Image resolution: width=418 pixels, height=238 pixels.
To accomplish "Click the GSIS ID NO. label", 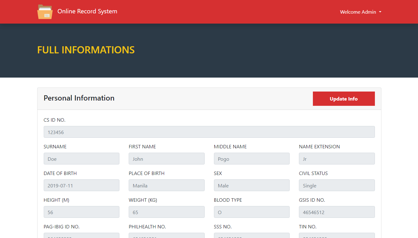I will coord(312,200).
